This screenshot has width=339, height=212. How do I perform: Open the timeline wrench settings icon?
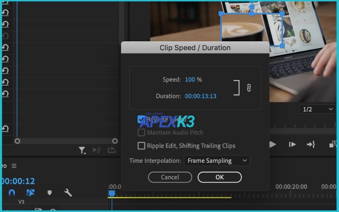tap(68, 192)
